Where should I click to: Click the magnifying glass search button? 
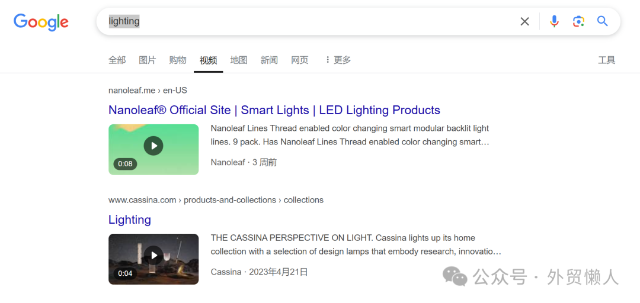tap(603, 22)
